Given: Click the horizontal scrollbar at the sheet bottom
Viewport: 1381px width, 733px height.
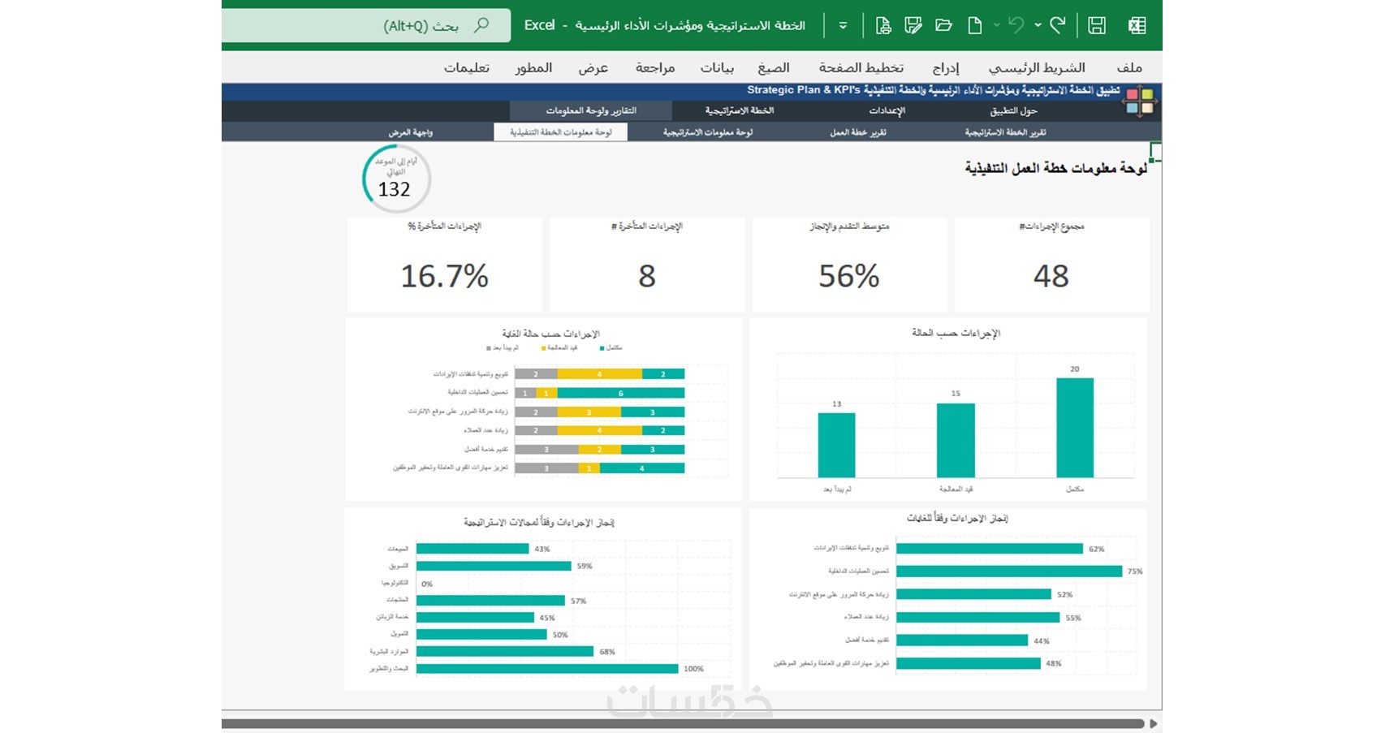Looking at the screenshot, I should 683,722.
